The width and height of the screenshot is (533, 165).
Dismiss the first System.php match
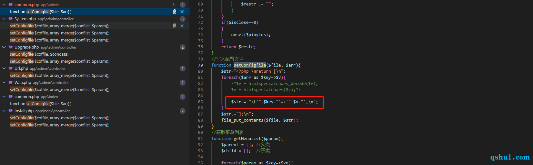(x=182, y=26)
